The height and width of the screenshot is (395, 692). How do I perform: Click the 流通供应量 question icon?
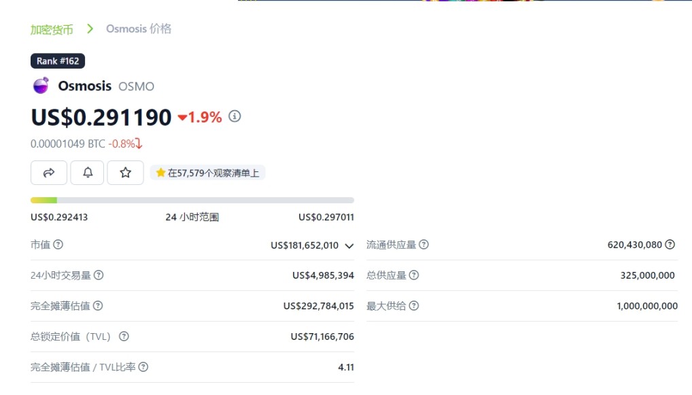point(423,245)
